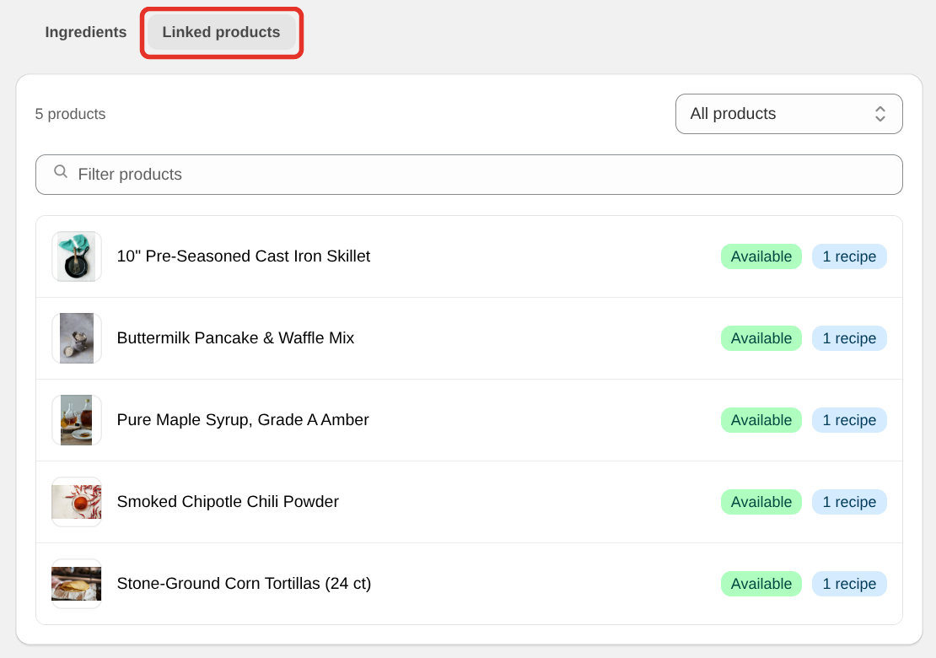Open the Smoked Chipotle Chili Powder thumbnail
Image resolution: width=936 pixels, height=658 pixels.
pos(77,502)
